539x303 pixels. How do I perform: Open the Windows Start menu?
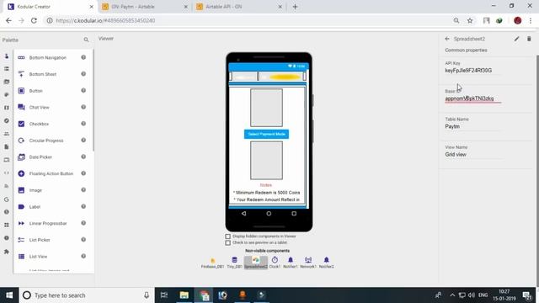tap(9, 295)
